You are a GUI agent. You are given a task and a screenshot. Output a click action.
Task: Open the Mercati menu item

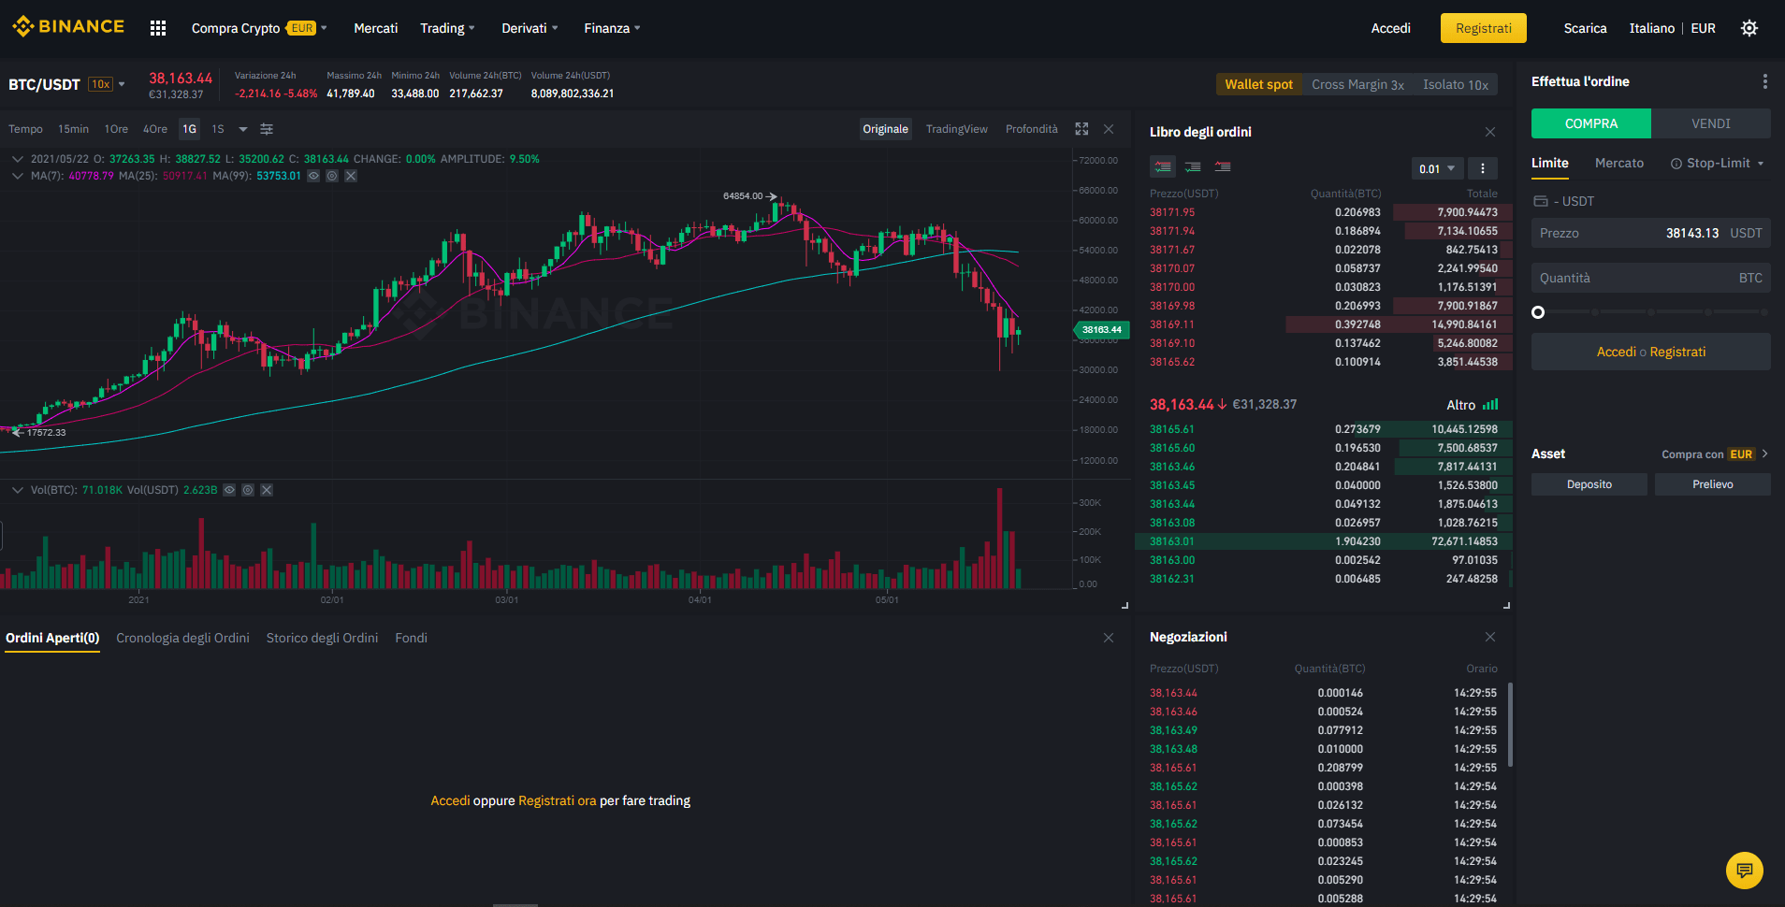pos(375,28)
